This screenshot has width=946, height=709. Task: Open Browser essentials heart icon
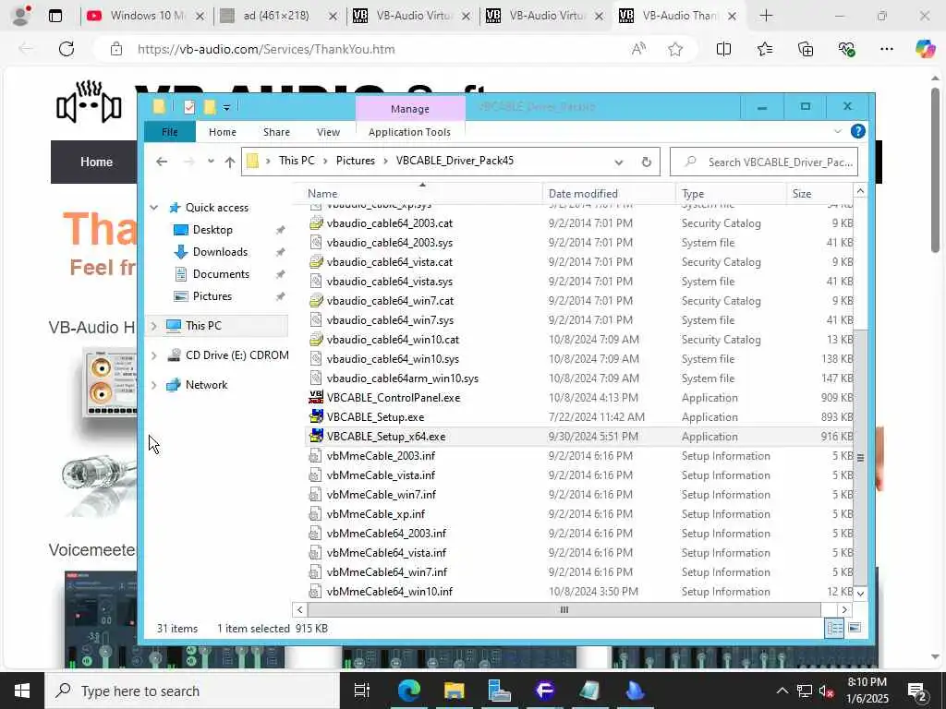click(846, 49)
